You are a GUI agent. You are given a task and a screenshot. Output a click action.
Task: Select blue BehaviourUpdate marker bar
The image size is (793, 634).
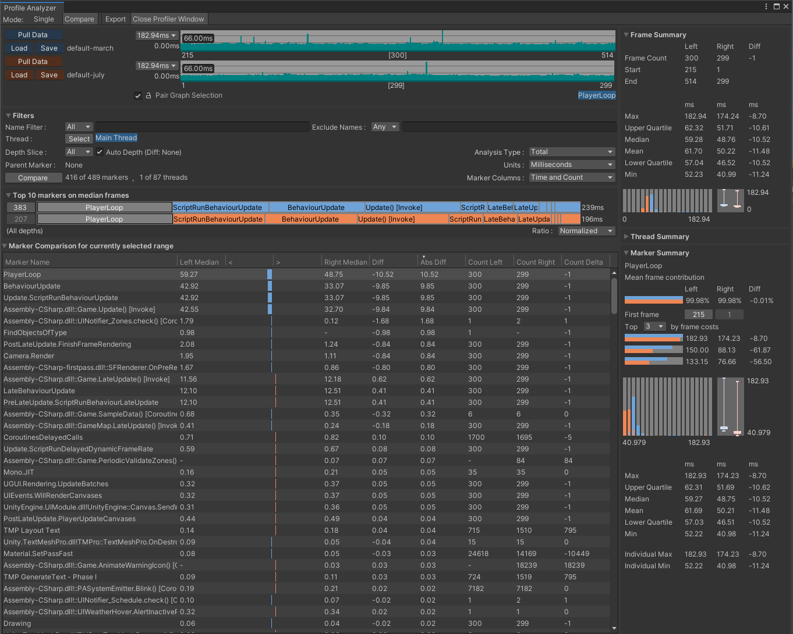pyautogui.click(x=316, y=208)
